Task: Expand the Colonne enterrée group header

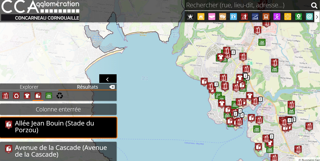Action: coord(58,110)
